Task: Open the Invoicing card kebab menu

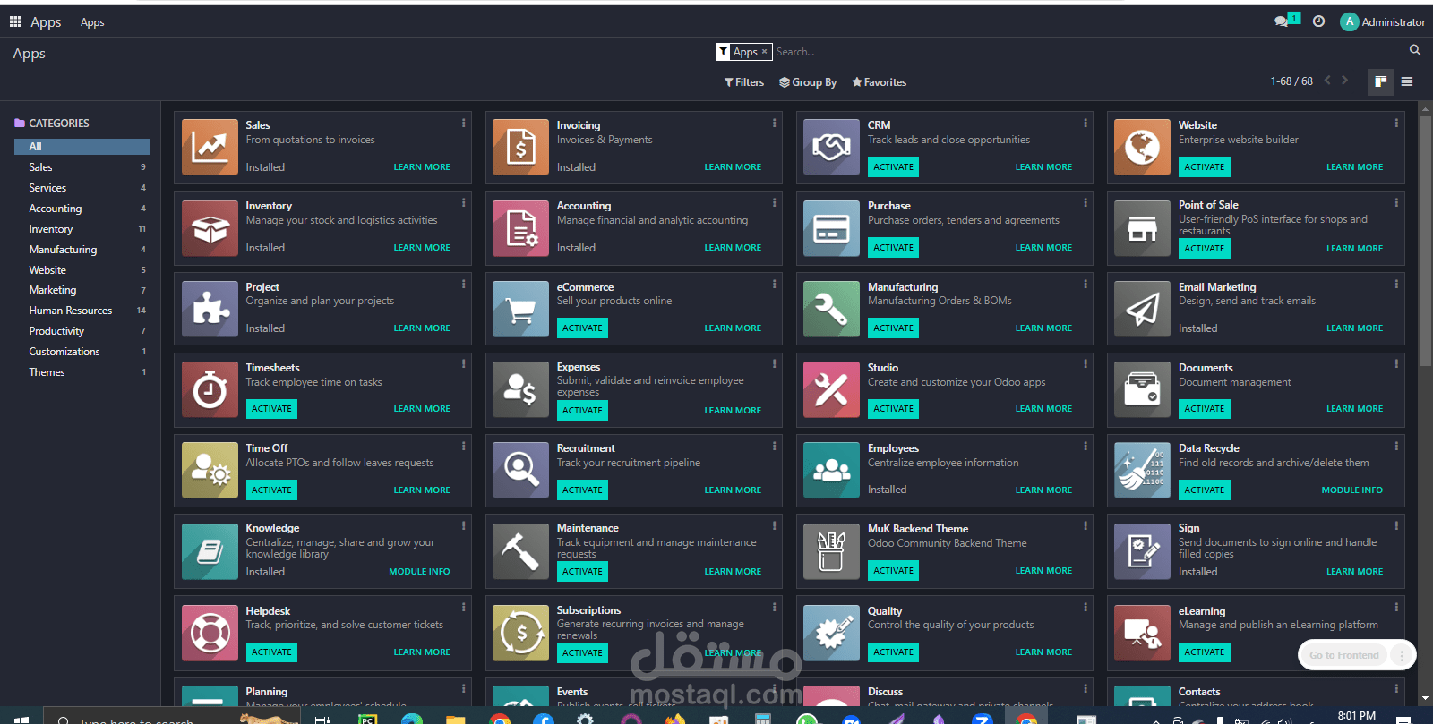Action: pos(775,124)
